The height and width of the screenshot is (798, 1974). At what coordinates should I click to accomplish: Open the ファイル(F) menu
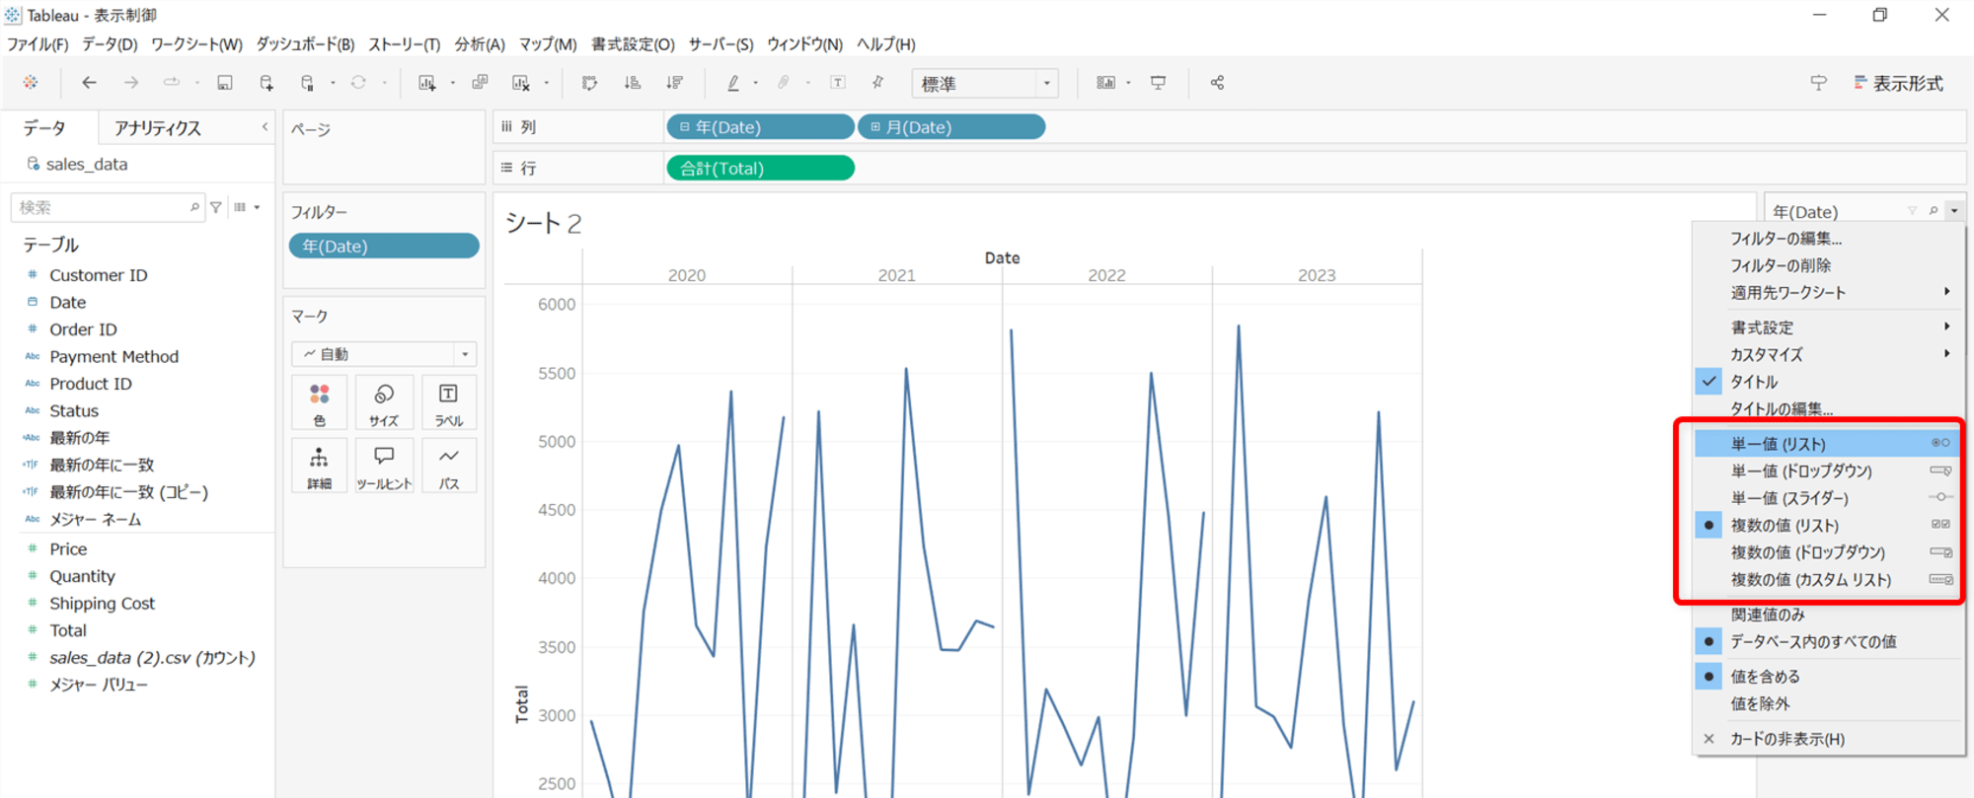pos(38,44)
